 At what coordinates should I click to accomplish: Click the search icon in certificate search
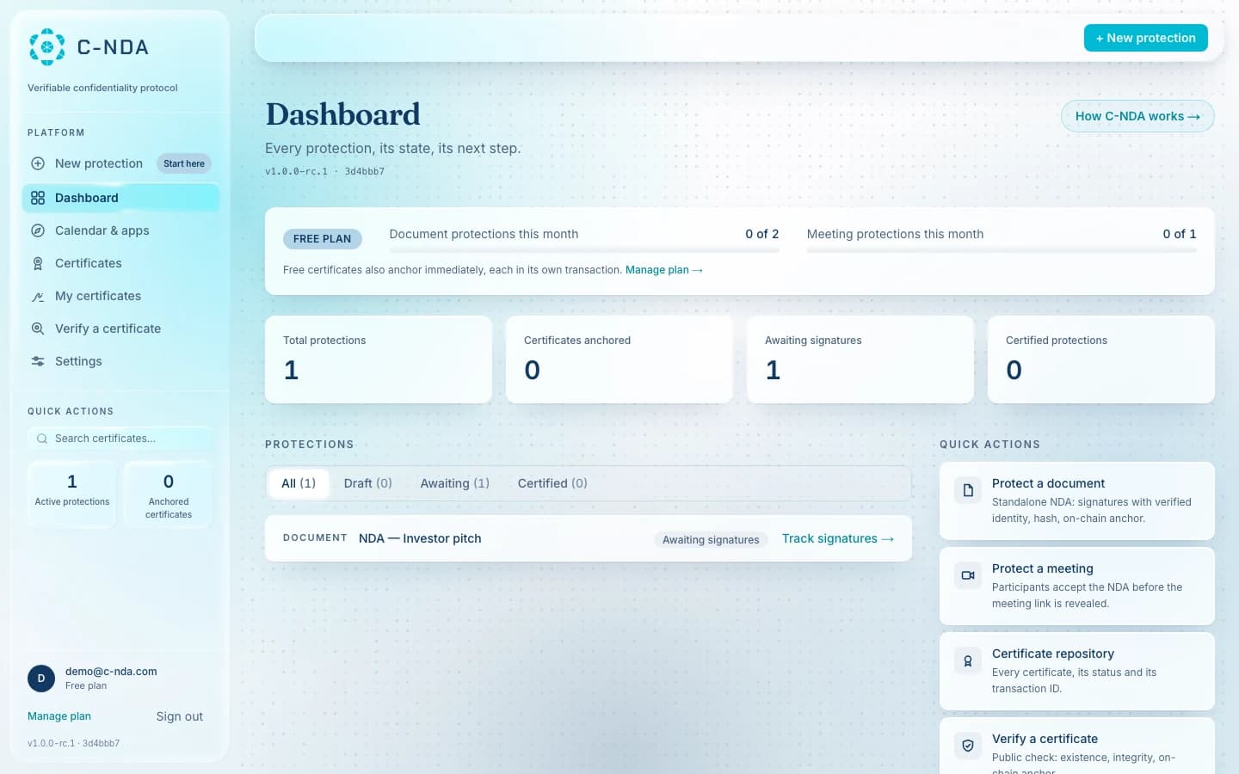pyautogui.click(x=41, y=439)
